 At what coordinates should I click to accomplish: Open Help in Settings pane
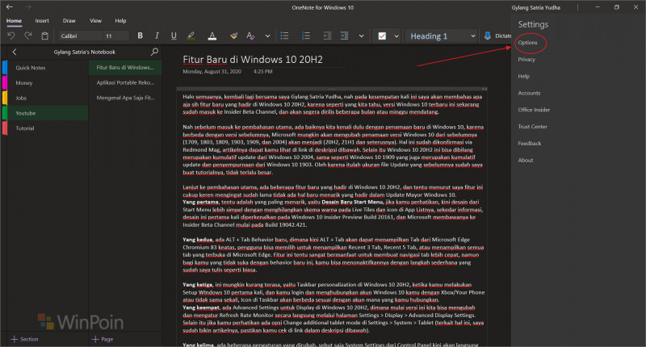tap(523, 76)
